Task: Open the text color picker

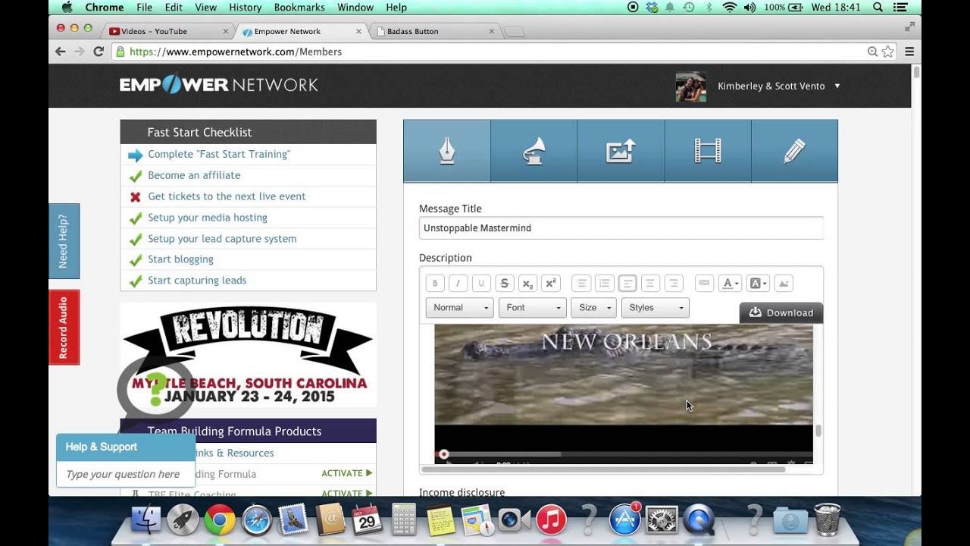Action: (730, 284)
